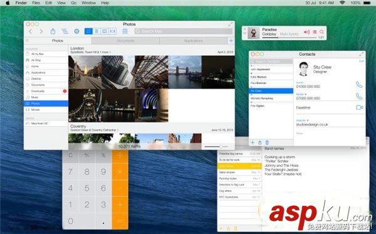Viewport: 376px width, 234px height.
Task: Select Movies in the Finder sidebar
Action: [x=46, y=110]
